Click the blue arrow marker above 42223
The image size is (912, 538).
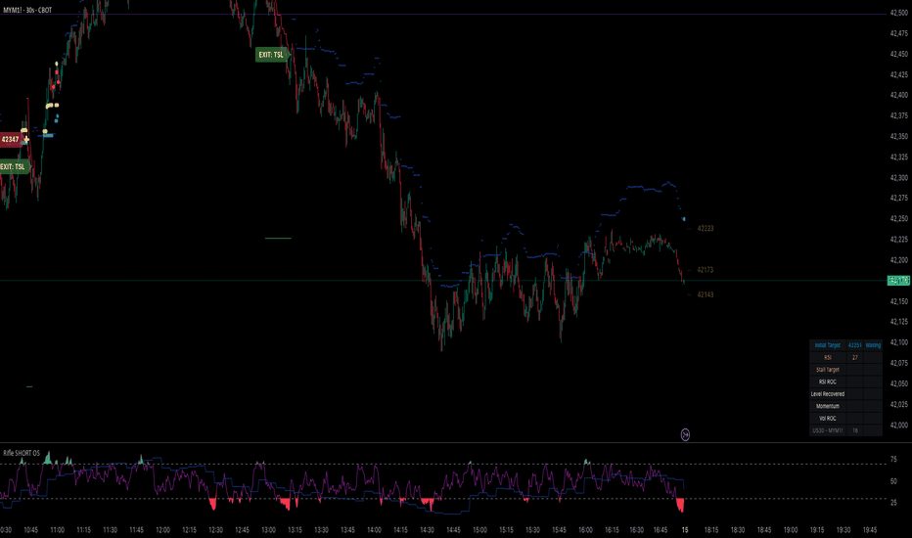[x=684, y=219]
